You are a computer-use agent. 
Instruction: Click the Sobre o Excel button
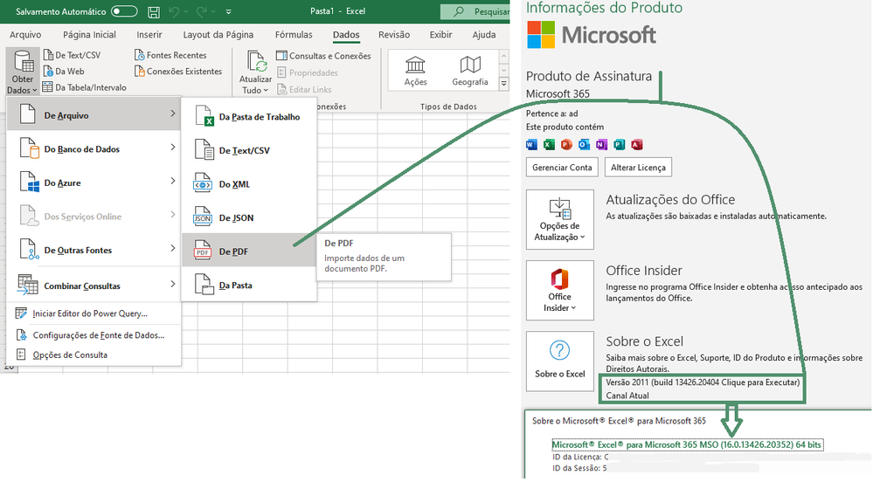click(559, 361)
